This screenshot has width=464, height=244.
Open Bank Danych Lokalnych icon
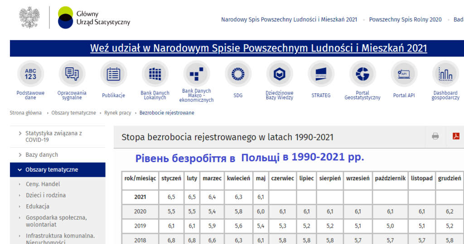[155, 74]
